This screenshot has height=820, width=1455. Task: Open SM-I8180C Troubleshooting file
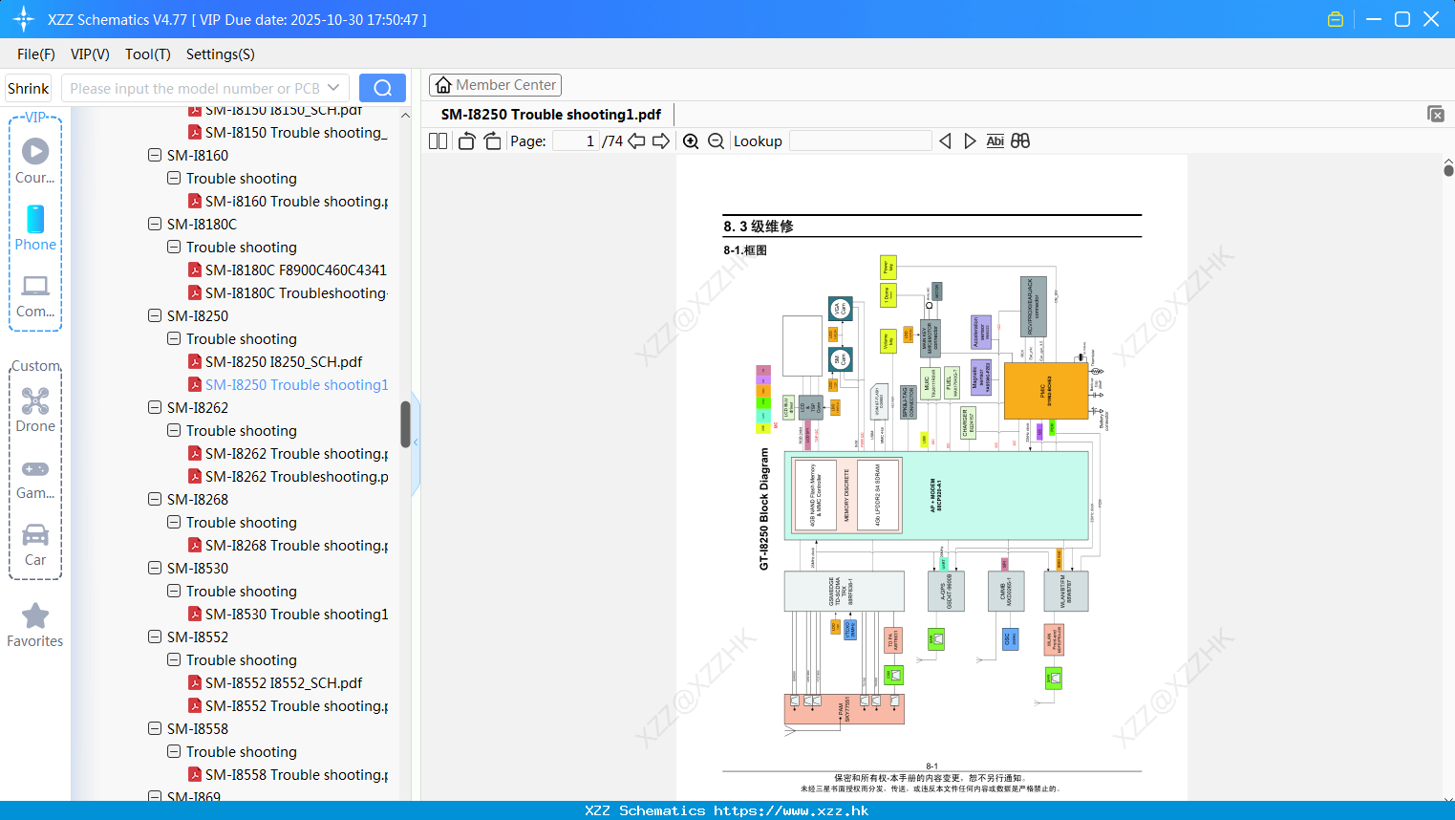point(296,292)
